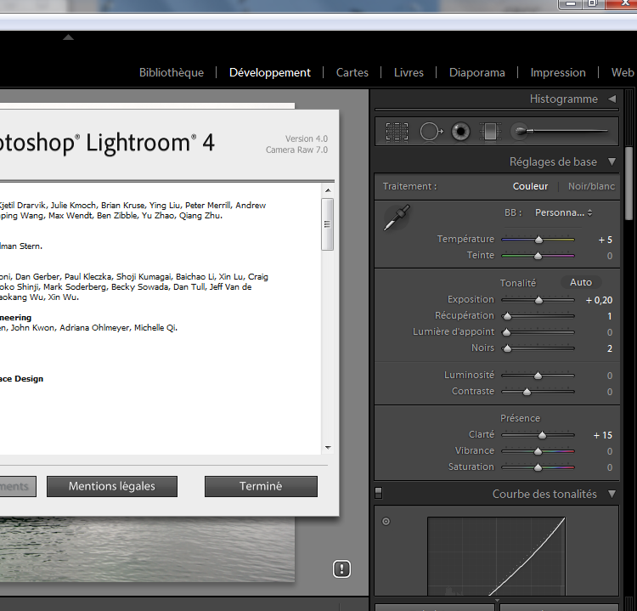Viewport: 637px width, 611px height.
Task: Select Couleur treatment
Action: click(530, 186)
